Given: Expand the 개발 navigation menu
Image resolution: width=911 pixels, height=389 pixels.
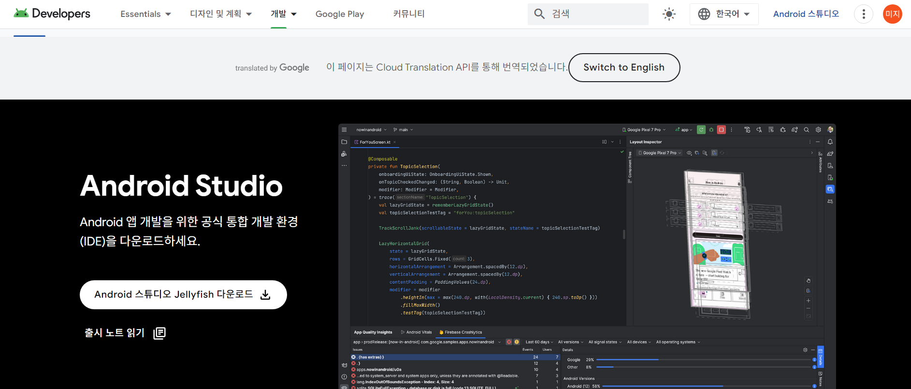Looking at the screenshot, I should pos(284,14).
